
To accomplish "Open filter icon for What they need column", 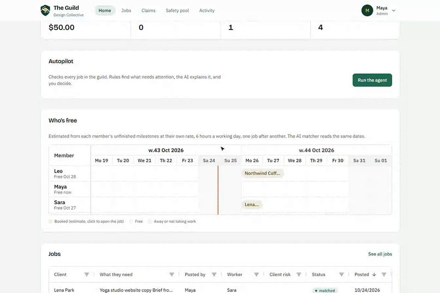I will pos(172,274).
